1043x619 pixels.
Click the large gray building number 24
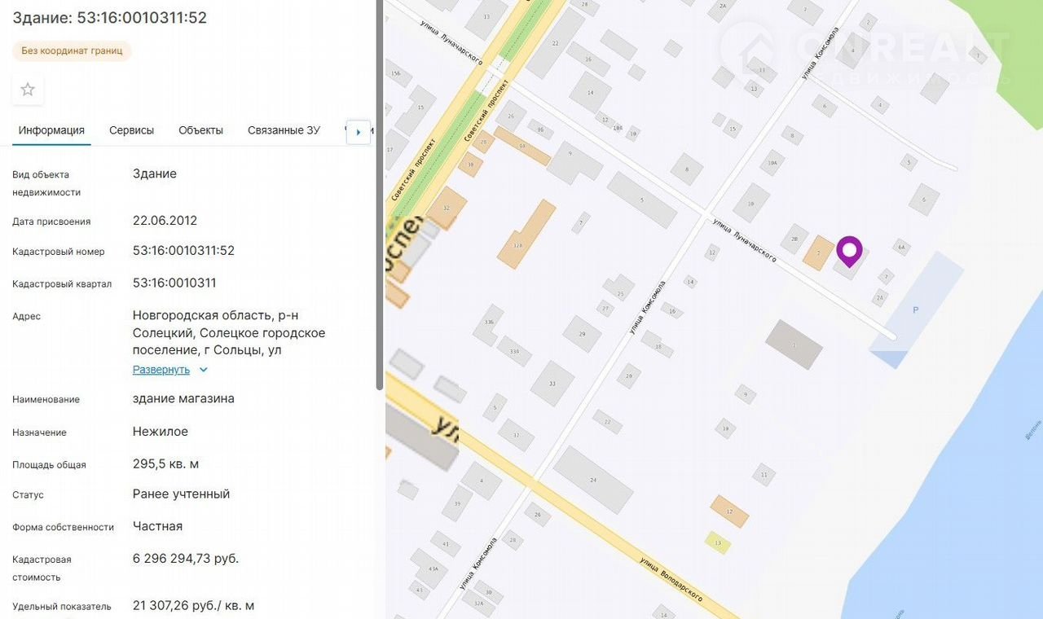pyautogui.click(x=593, y=480)
